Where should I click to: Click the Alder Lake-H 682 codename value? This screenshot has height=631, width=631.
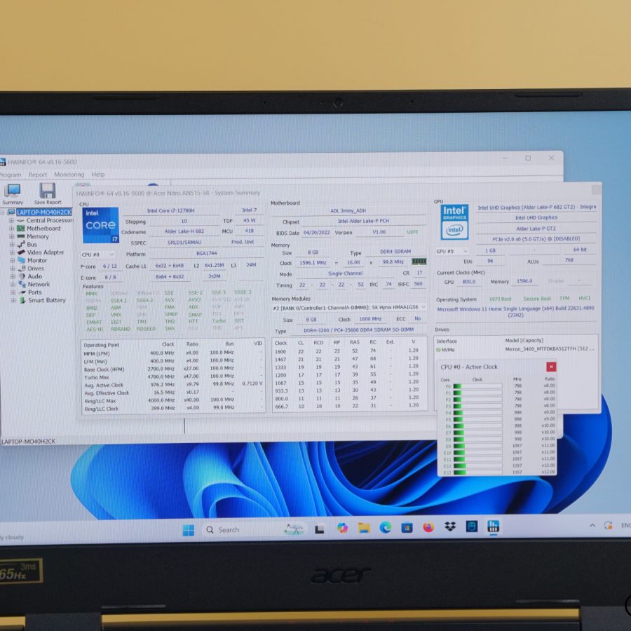(x=184, y=231)
